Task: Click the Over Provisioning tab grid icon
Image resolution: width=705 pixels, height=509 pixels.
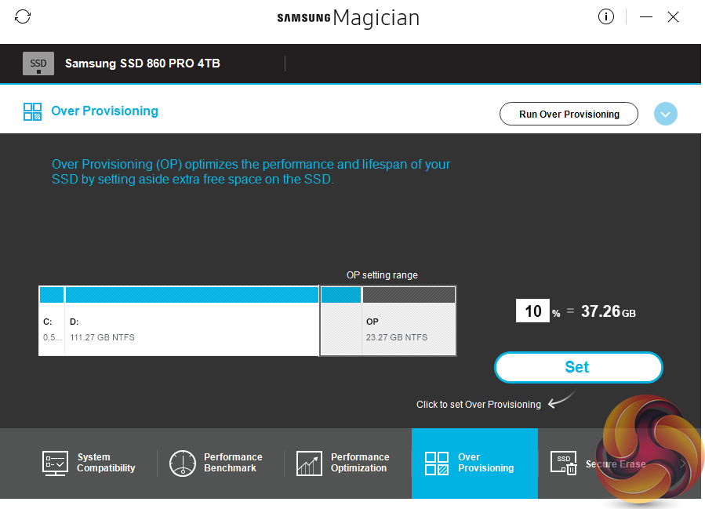Action: [437, 464]
